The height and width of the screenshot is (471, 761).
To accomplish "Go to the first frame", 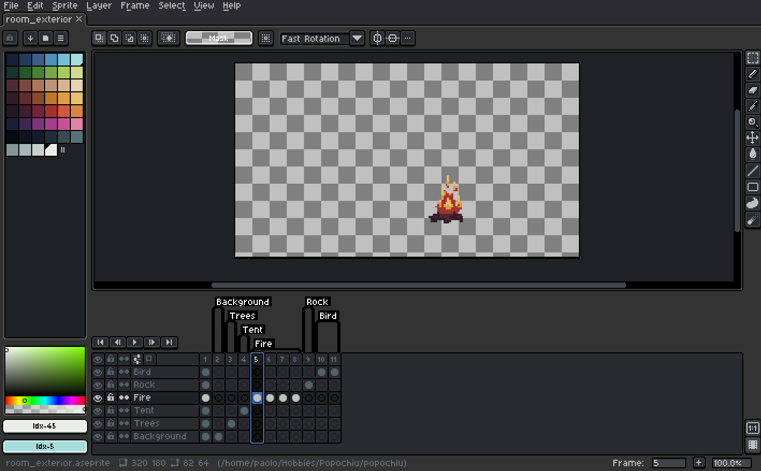I will 100,342.
